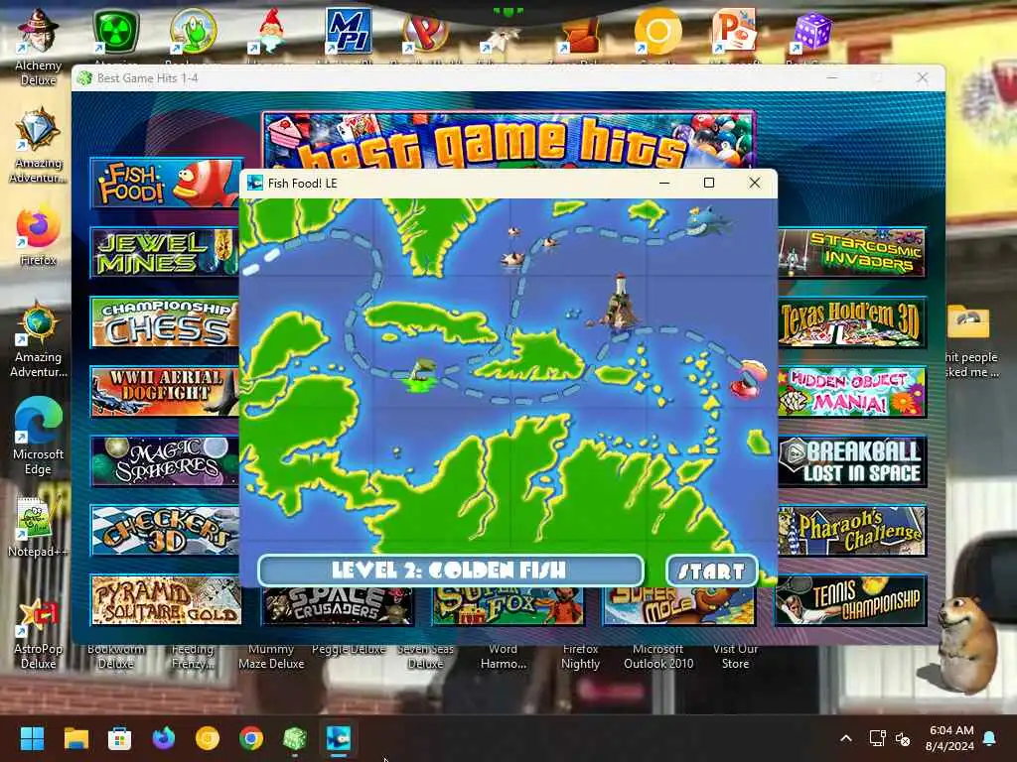This screenshot has height=762, width=1017.
Task: Open the Jewel Mines game tile
Action: point(165,253)
